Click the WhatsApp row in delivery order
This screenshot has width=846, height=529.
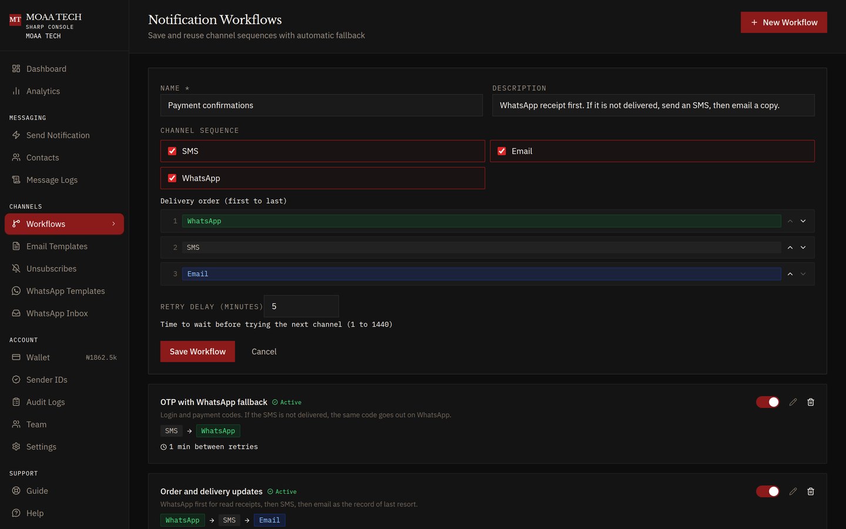point(488,221)
